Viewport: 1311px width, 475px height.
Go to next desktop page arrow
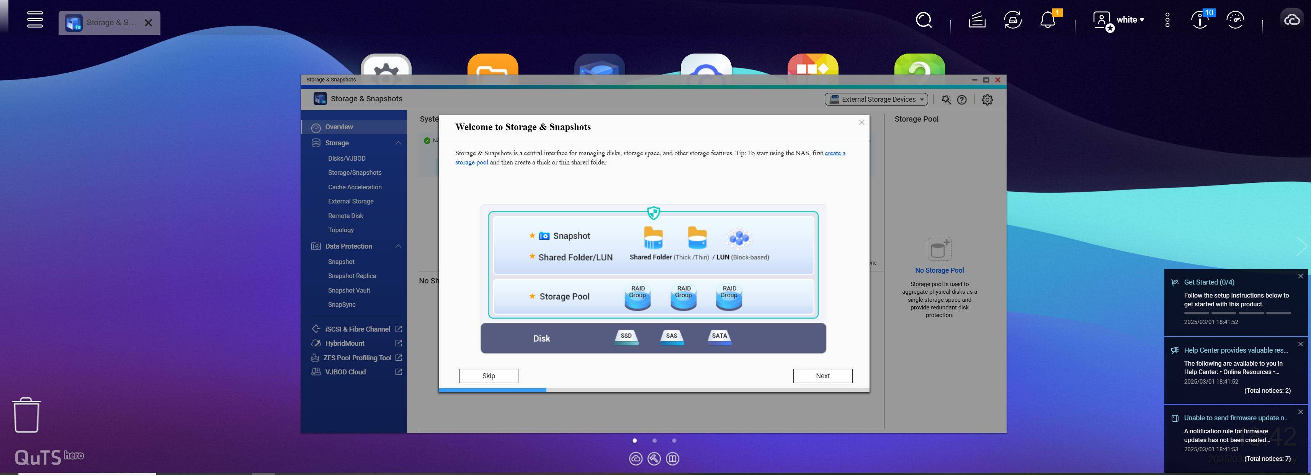click(1302, 247)
